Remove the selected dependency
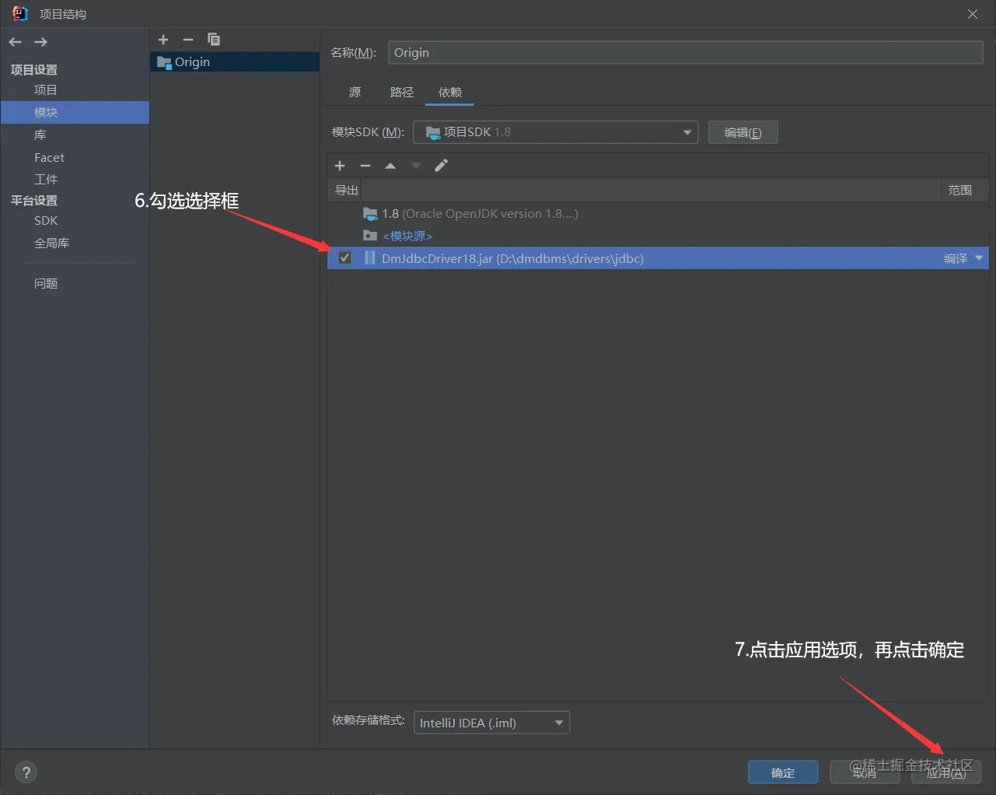 coord(365,166)
